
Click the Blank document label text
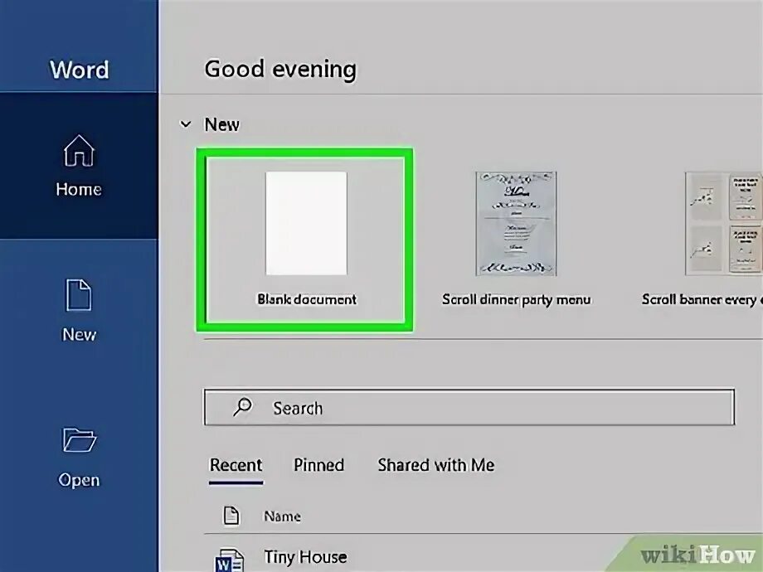pos(307,299)
